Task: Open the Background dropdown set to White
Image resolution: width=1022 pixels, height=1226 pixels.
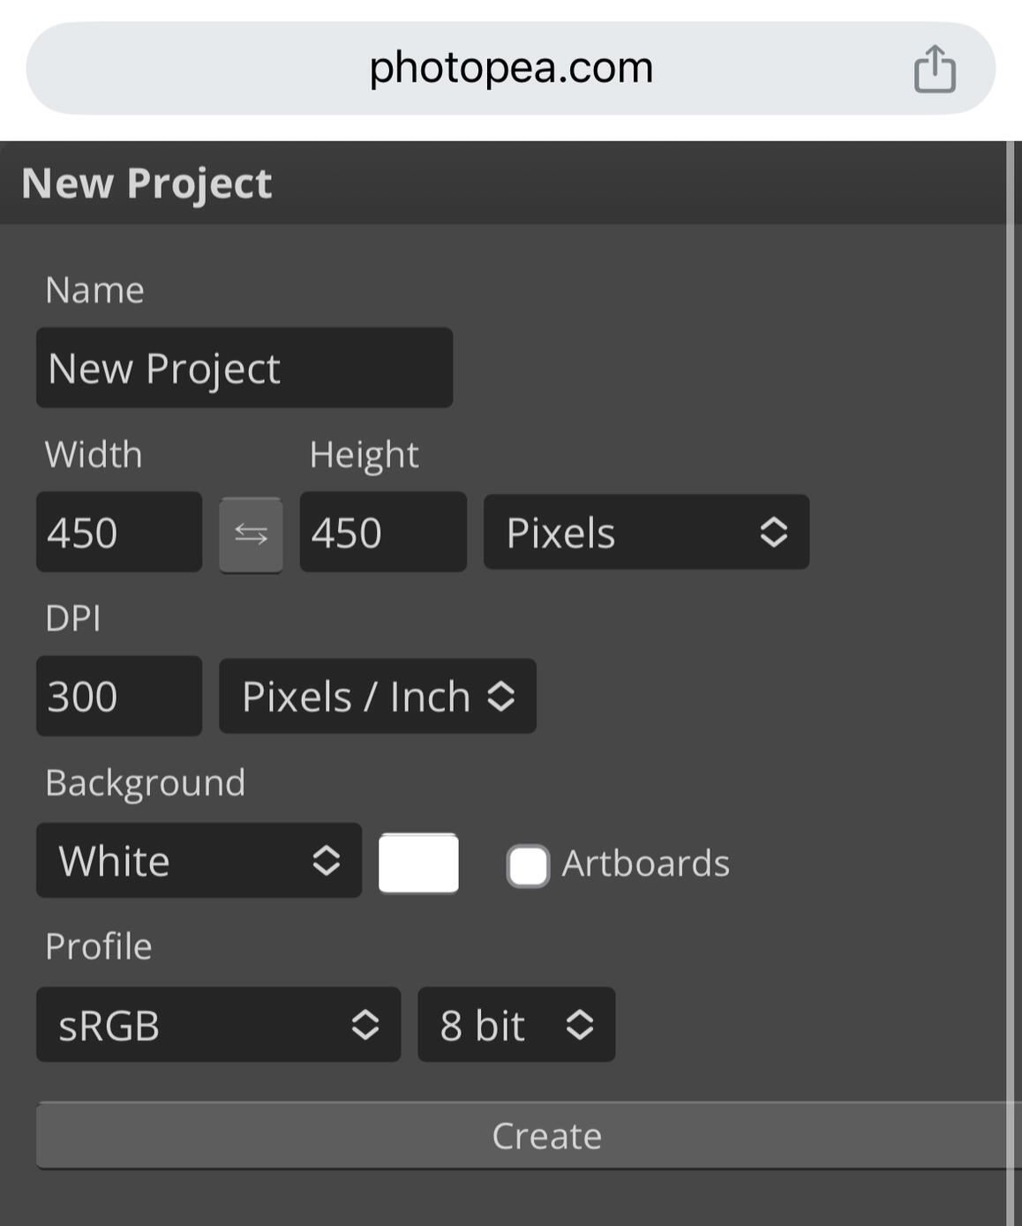Action: click(198, 860)
